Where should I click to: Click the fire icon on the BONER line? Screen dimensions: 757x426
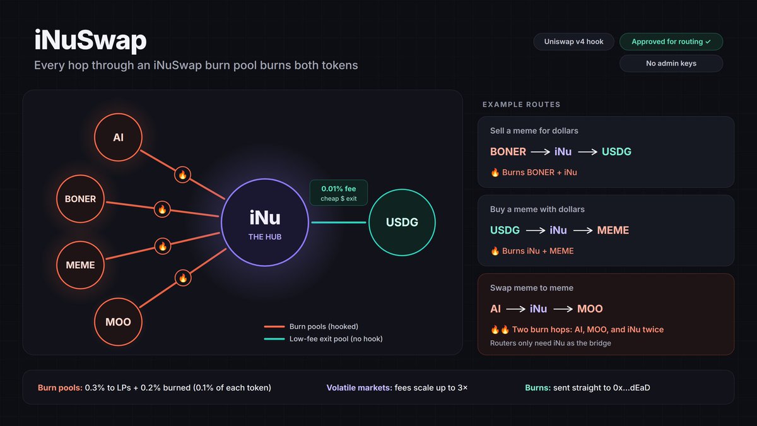point(161,209)
